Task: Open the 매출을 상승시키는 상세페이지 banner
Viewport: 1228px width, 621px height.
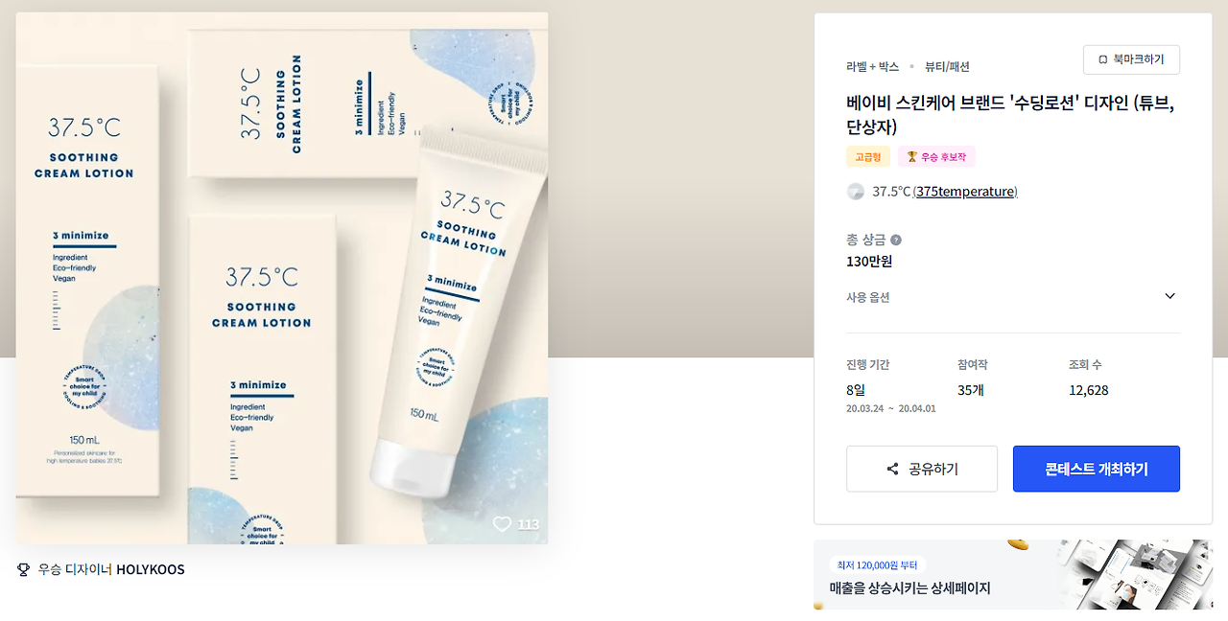Action: coord(1013,575)
